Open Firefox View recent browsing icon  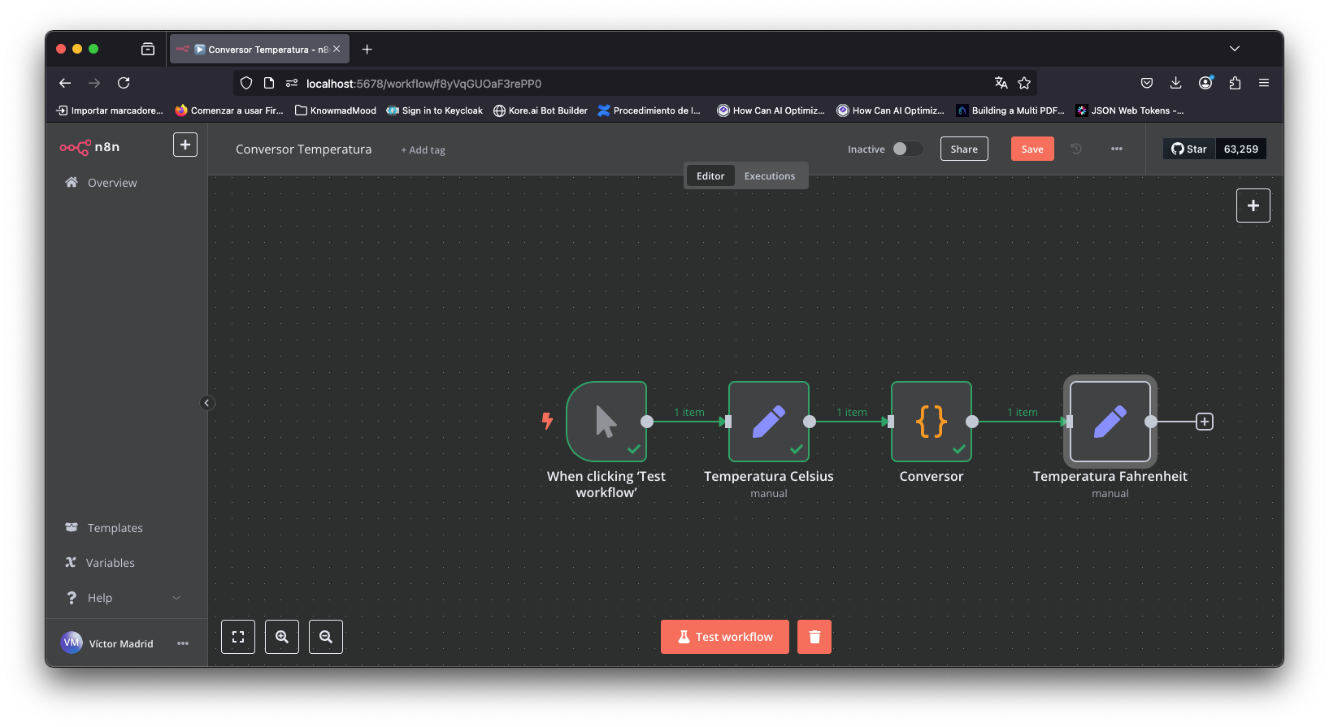[x=148, y=49]
